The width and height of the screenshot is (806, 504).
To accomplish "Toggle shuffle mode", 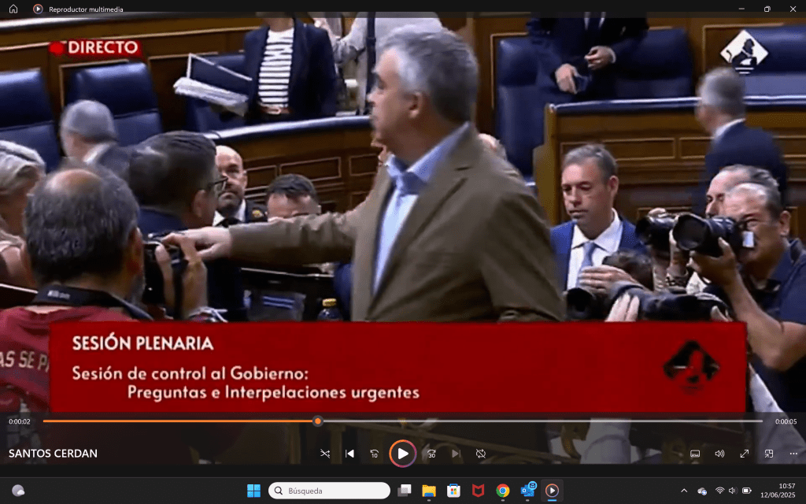I will (x=325, y=454).
